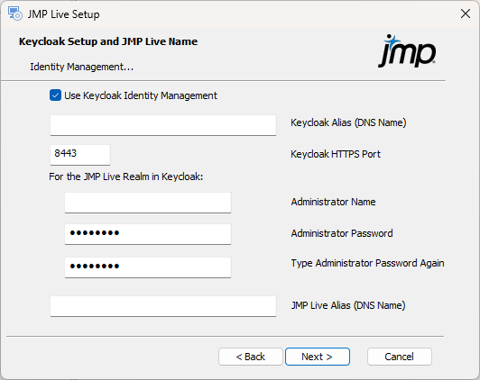The width and height of the screenshot is (480, 380).
Task: Click the Administrator Password label
Action: click(x=342, y=233)
